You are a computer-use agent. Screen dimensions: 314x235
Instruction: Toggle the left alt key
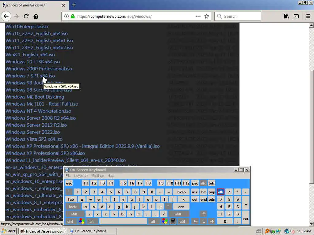tap(91, 221)
